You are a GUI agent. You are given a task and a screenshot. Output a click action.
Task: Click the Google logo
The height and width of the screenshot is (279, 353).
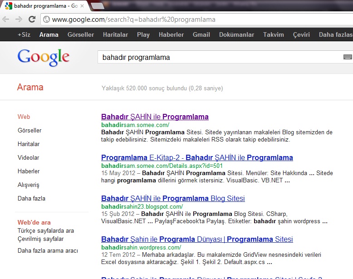click(x=44, y=58)
